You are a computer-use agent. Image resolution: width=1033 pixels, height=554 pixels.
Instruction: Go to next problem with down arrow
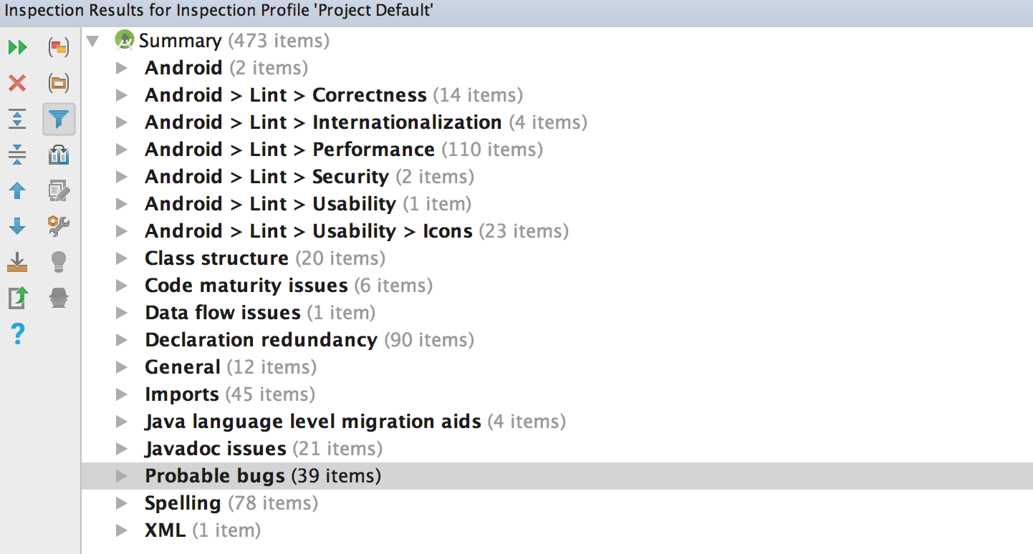[x=17, y=226]
